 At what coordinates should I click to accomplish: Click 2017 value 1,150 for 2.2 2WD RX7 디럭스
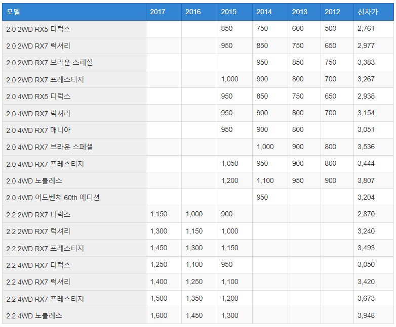point(159,214)
